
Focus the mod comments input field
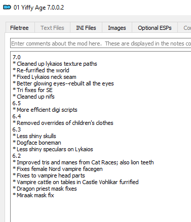click(x=101, y=43)
